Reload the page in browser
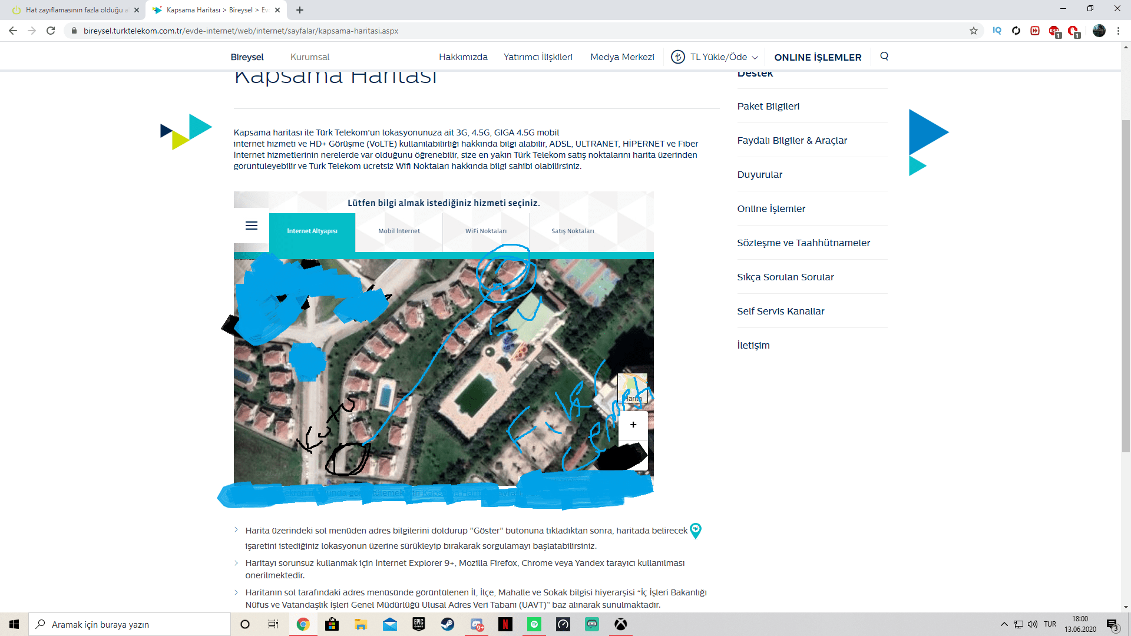This screenshot has width=1131, height=636. [x=51, y=31]
